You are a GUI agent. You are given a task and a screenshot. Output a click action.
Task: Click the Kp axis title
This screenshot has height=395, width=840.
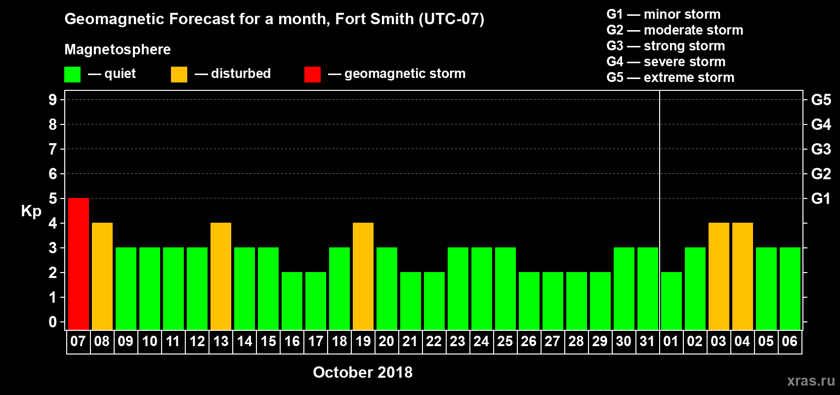point(31,211)
